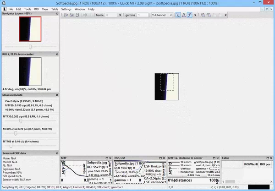
Task: Open the rightmost toolbar overflow arrow
Action: (x=225, y=15)
